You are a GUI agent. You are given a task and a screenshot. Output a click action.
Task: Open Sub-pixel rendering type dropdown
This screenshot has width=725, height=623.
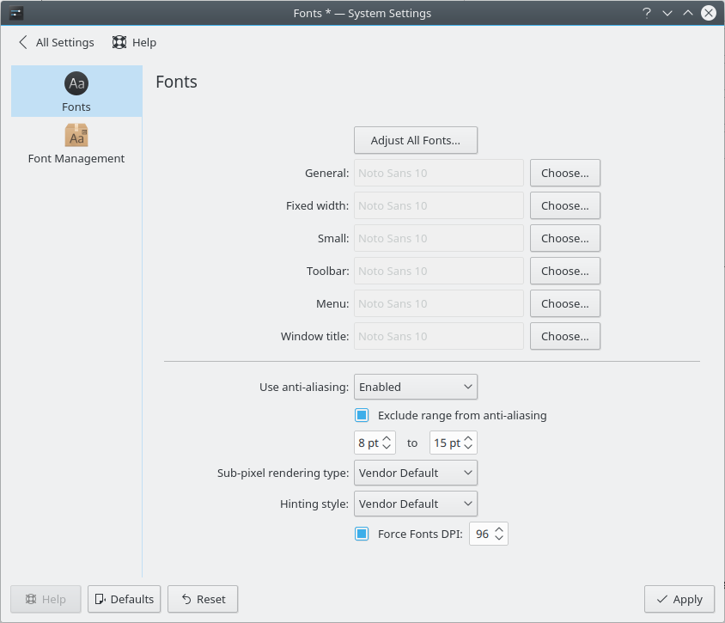click(415, 473)
